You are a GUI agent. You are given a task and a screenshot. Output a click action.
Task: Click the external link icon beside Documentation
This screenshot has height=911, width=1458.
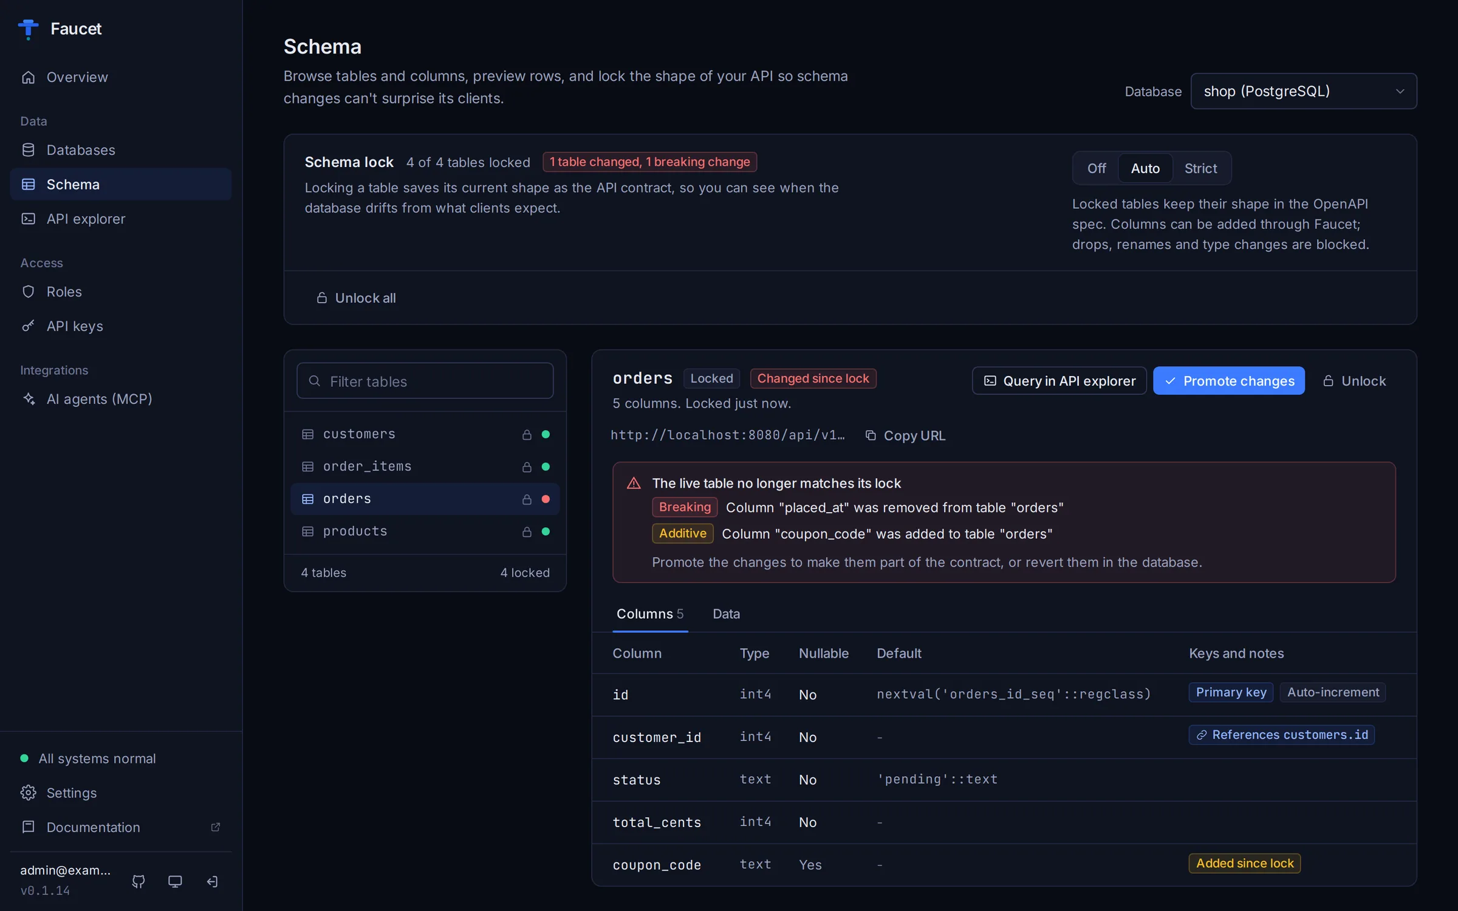(x=215, y=827)
